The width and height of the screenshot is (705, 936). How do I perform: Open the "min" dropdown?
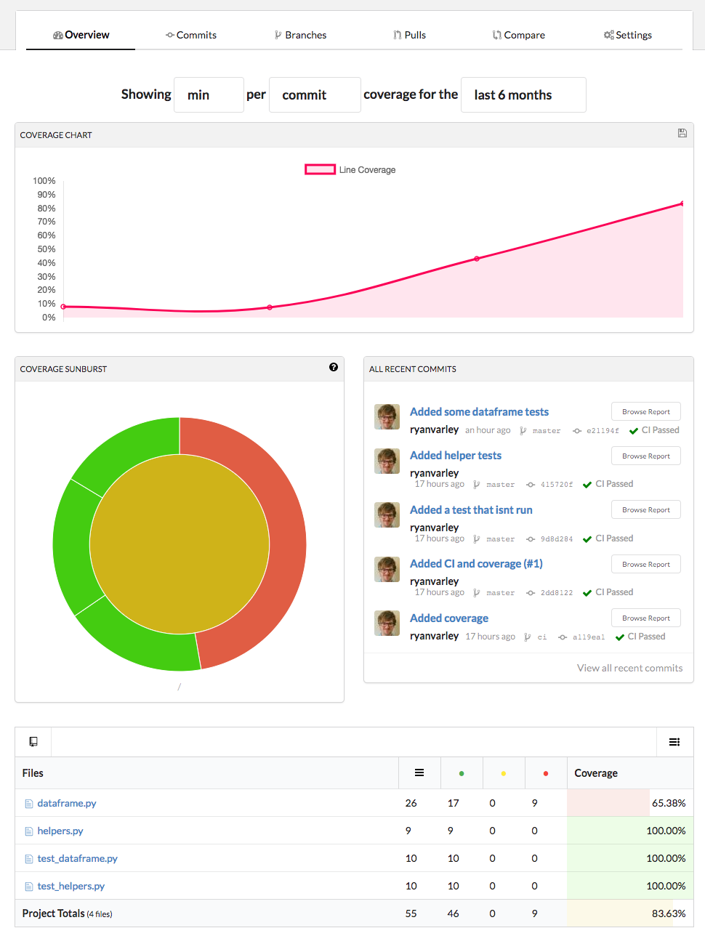[x=209, y=94]
